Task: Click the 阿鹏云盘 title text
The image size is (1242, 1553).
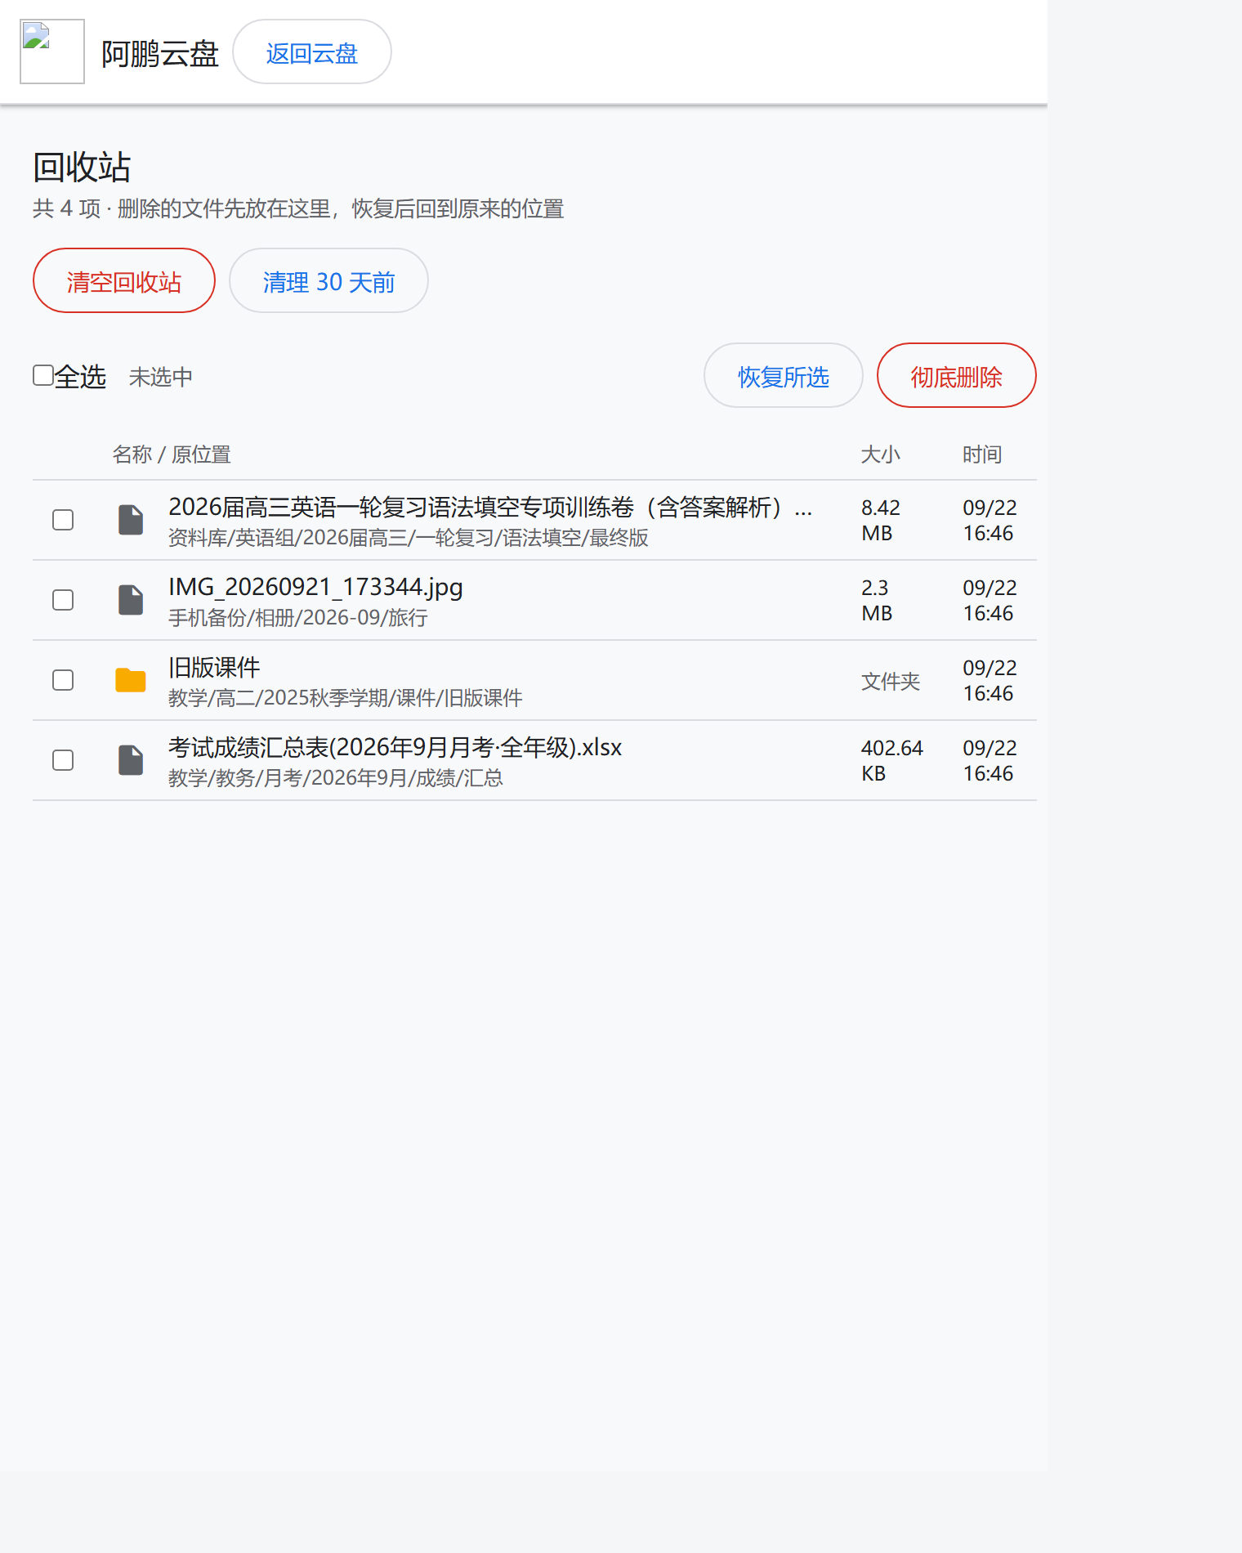Action: coord(160,54)
